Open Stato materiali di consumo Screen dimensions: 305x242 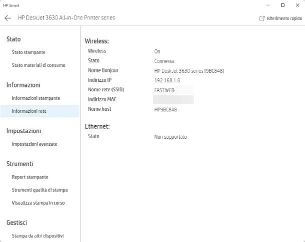(38, 65)
